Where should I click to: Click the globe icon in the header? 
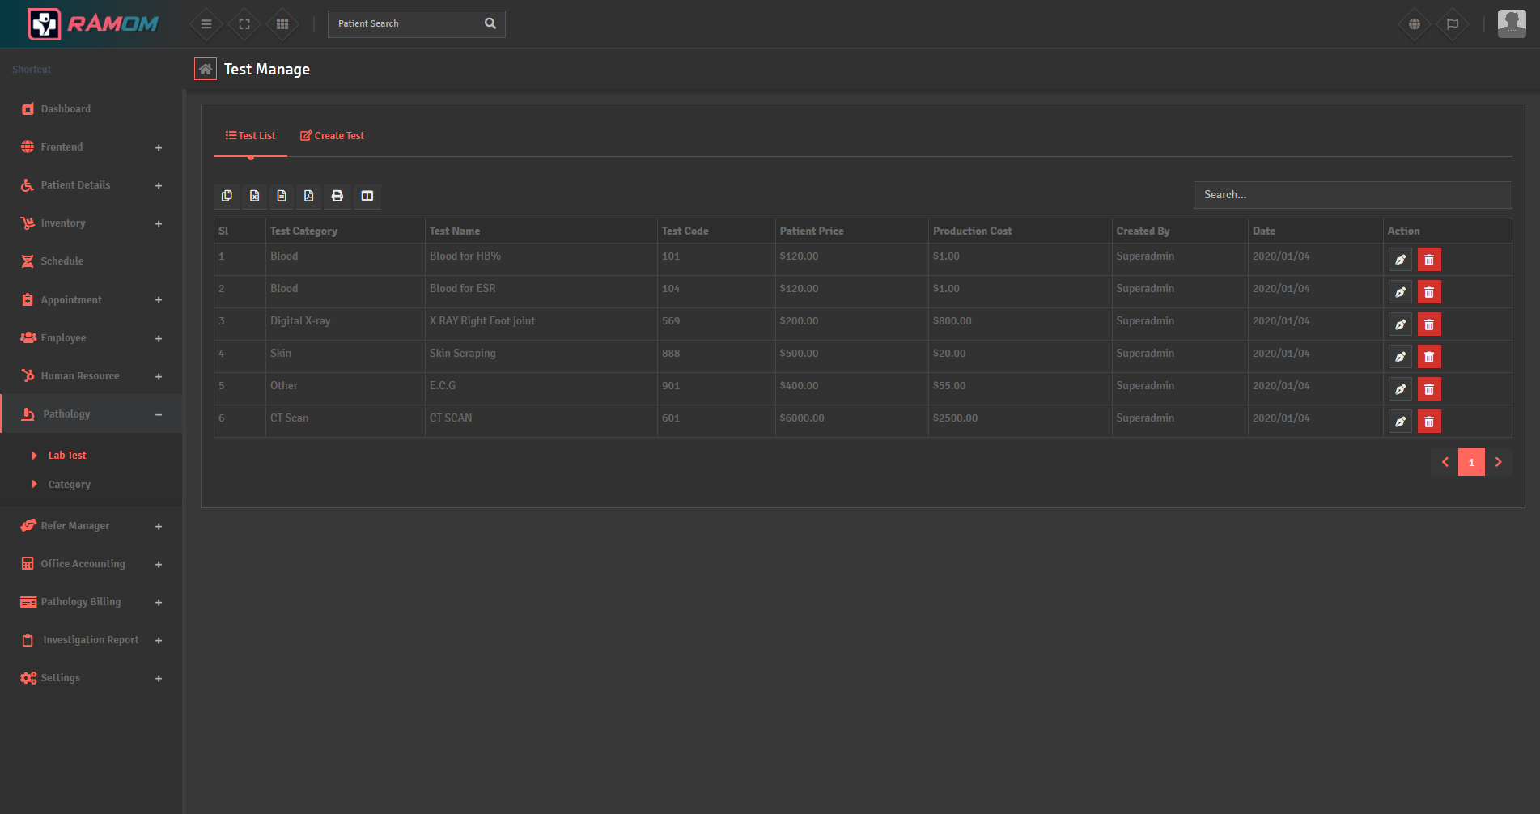tap(1414, 23)
